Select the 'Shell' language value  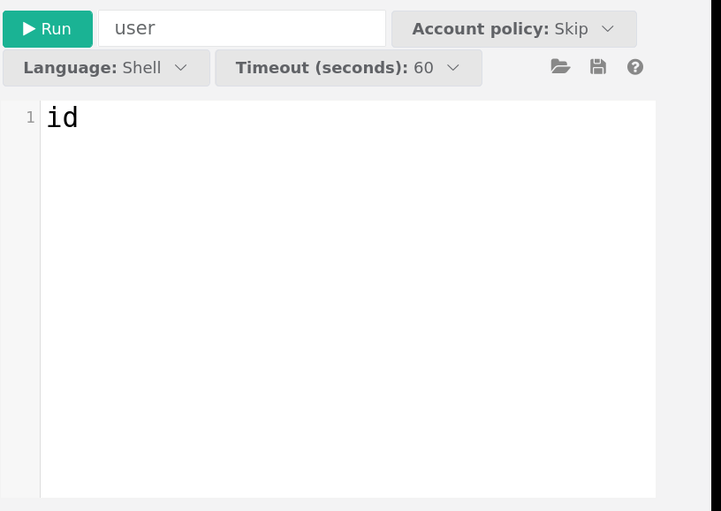point(141,68)
